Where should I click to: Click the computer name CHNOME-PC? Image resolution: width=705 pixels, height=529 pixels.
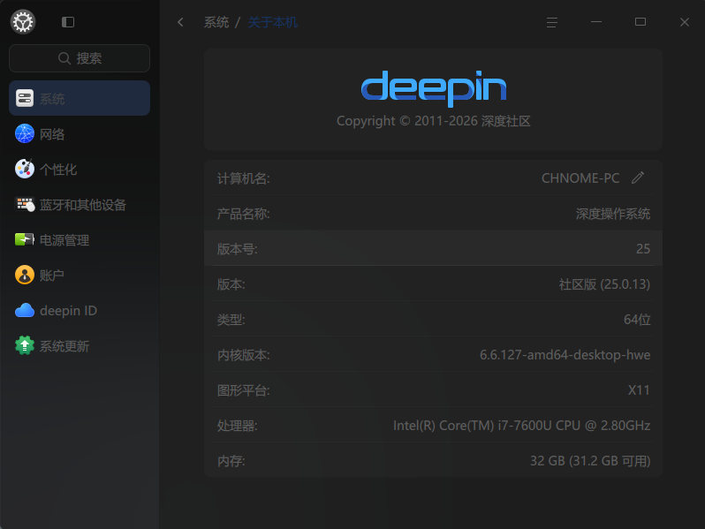(580, 178)
